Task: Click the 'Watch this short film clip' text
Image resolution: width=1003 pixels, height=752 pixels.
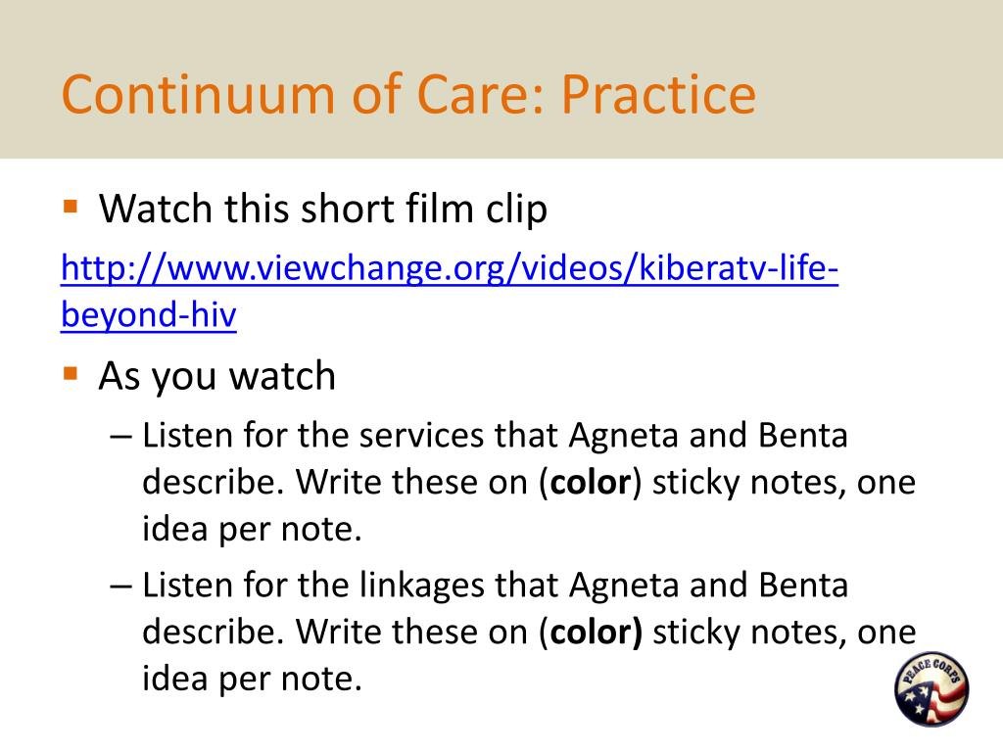Action: (323, 210)
